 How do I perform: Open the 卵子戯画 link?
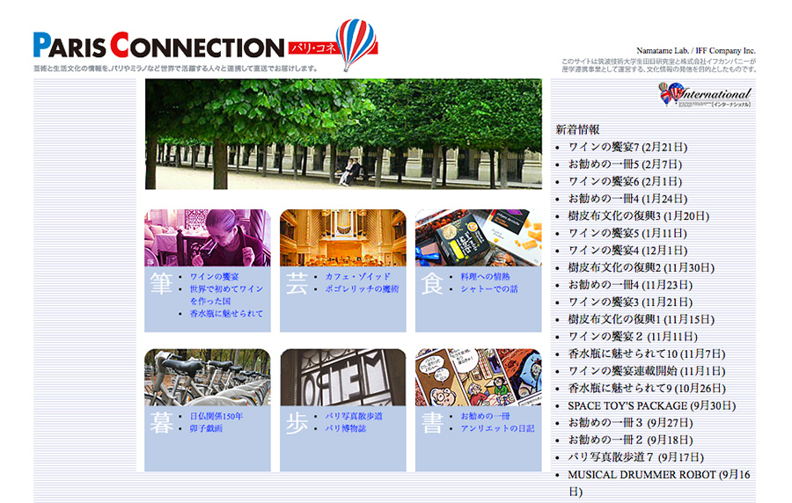(206, 428)
